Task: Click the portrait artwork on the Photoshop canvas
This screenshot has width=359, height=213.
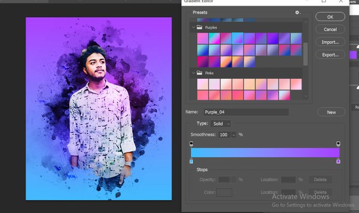Action: [x=99, y=108]
